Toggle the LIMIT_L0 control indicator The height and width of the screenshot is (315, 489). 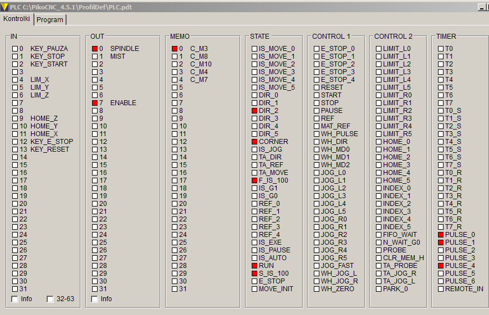click(379, 49)
